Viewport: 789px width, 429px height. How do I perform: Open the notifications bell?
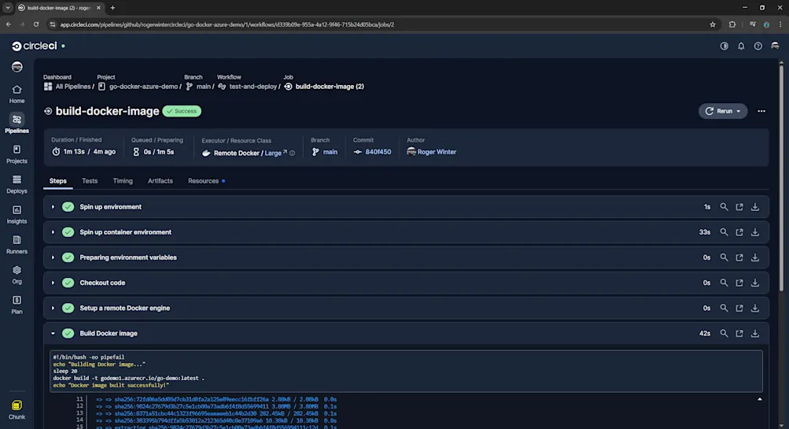pyautogui.click(x=741, y=46)
